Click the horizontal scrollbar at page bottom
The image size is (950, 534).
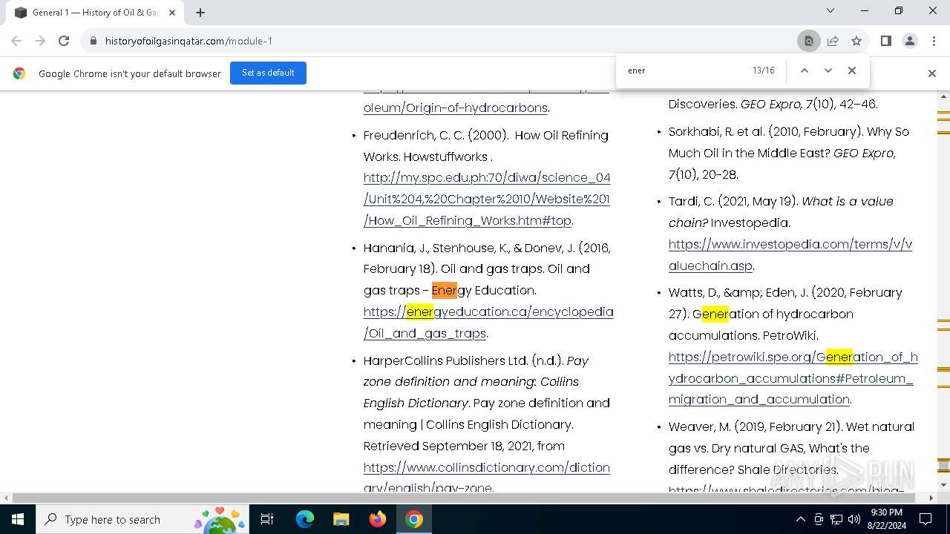464,497
